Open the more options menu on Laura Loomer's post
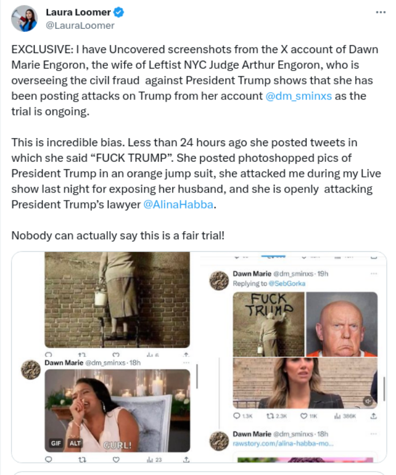The image size is (396, 475). (380, 12)
